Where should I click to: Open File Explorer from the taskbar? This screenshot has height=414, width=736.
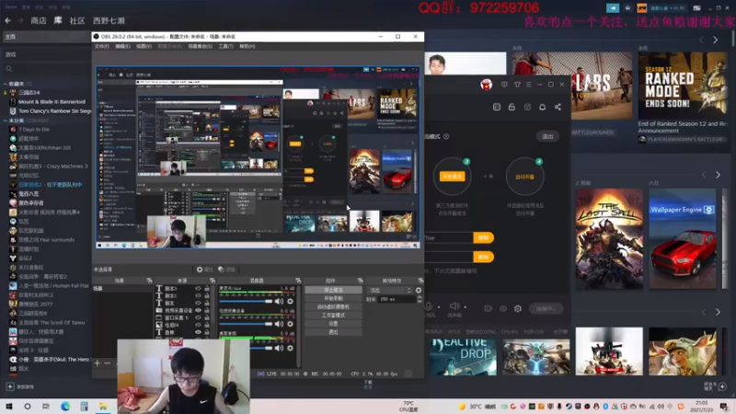(102, 407)
